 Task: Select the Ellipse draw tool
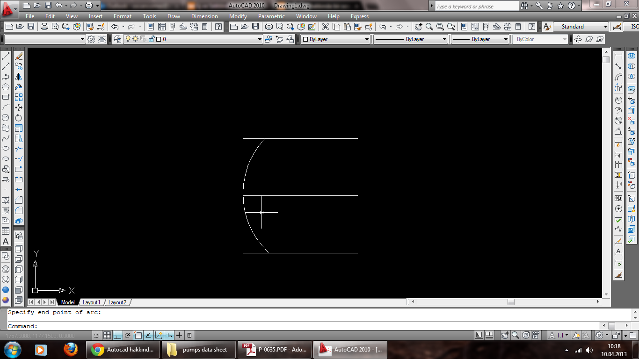tap(6, 149)
